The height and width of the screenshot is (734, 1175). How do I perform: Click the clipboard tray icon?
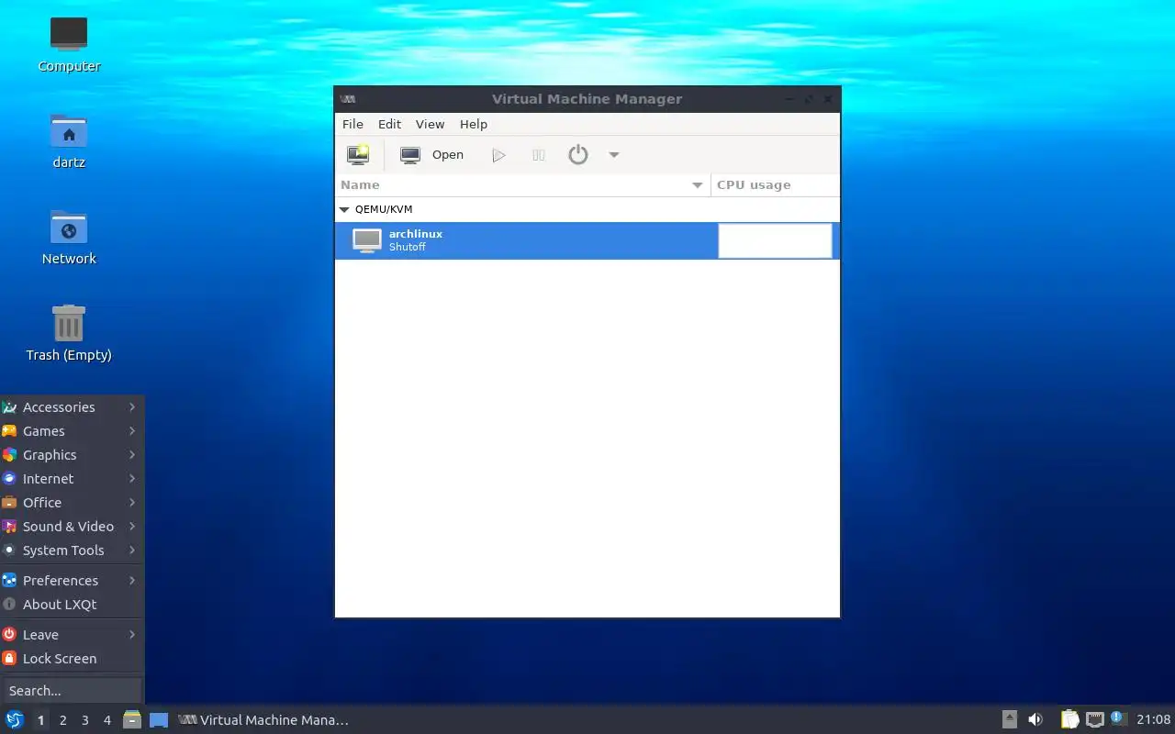click(1070, 719)
